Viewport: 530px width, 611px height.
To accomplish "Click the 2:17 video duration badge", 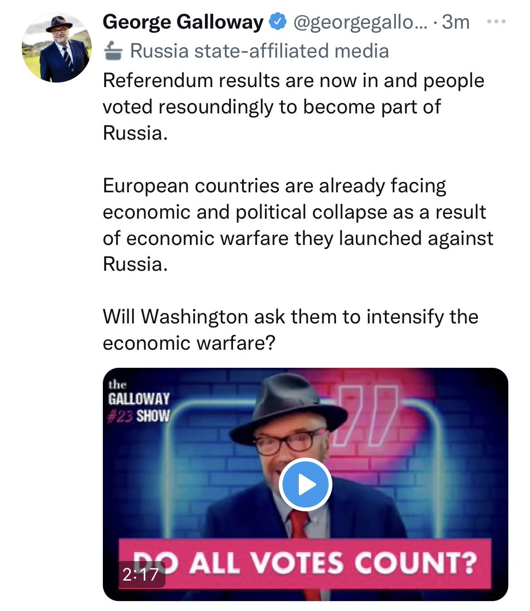I will [x=141, y=575].
